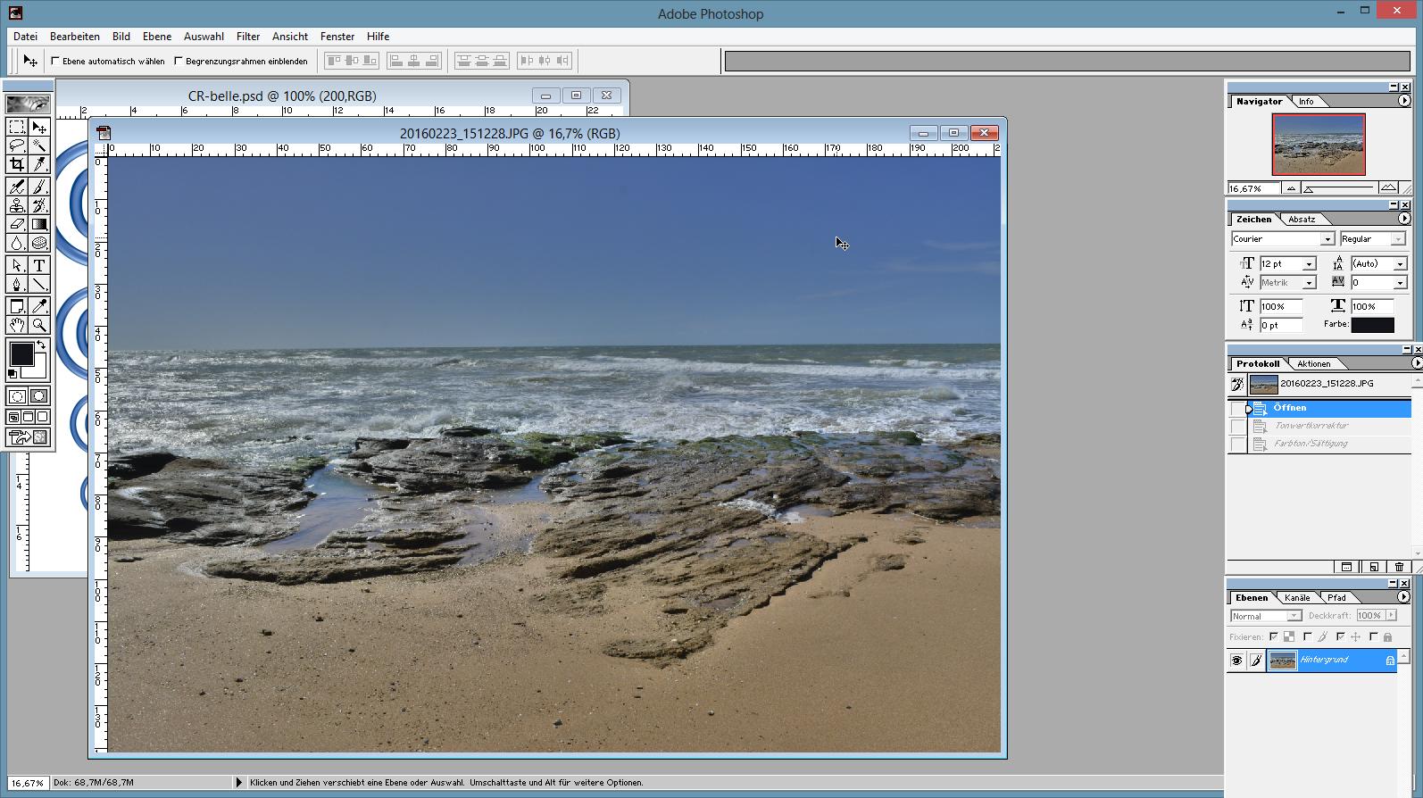Click the Navigator preview thumbnail
Screen dimensions: 1423x798
point(1319,145)
